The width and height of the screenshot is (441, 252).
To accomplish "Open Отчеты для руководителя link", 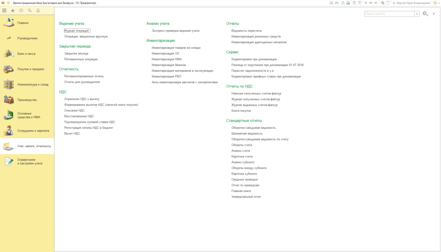I will (x=82, y=82).
